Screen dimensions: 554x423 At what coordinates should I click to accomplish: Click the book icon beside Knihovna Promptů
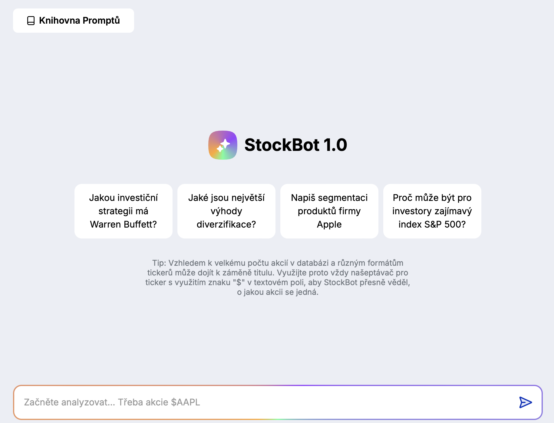[31, 21]
